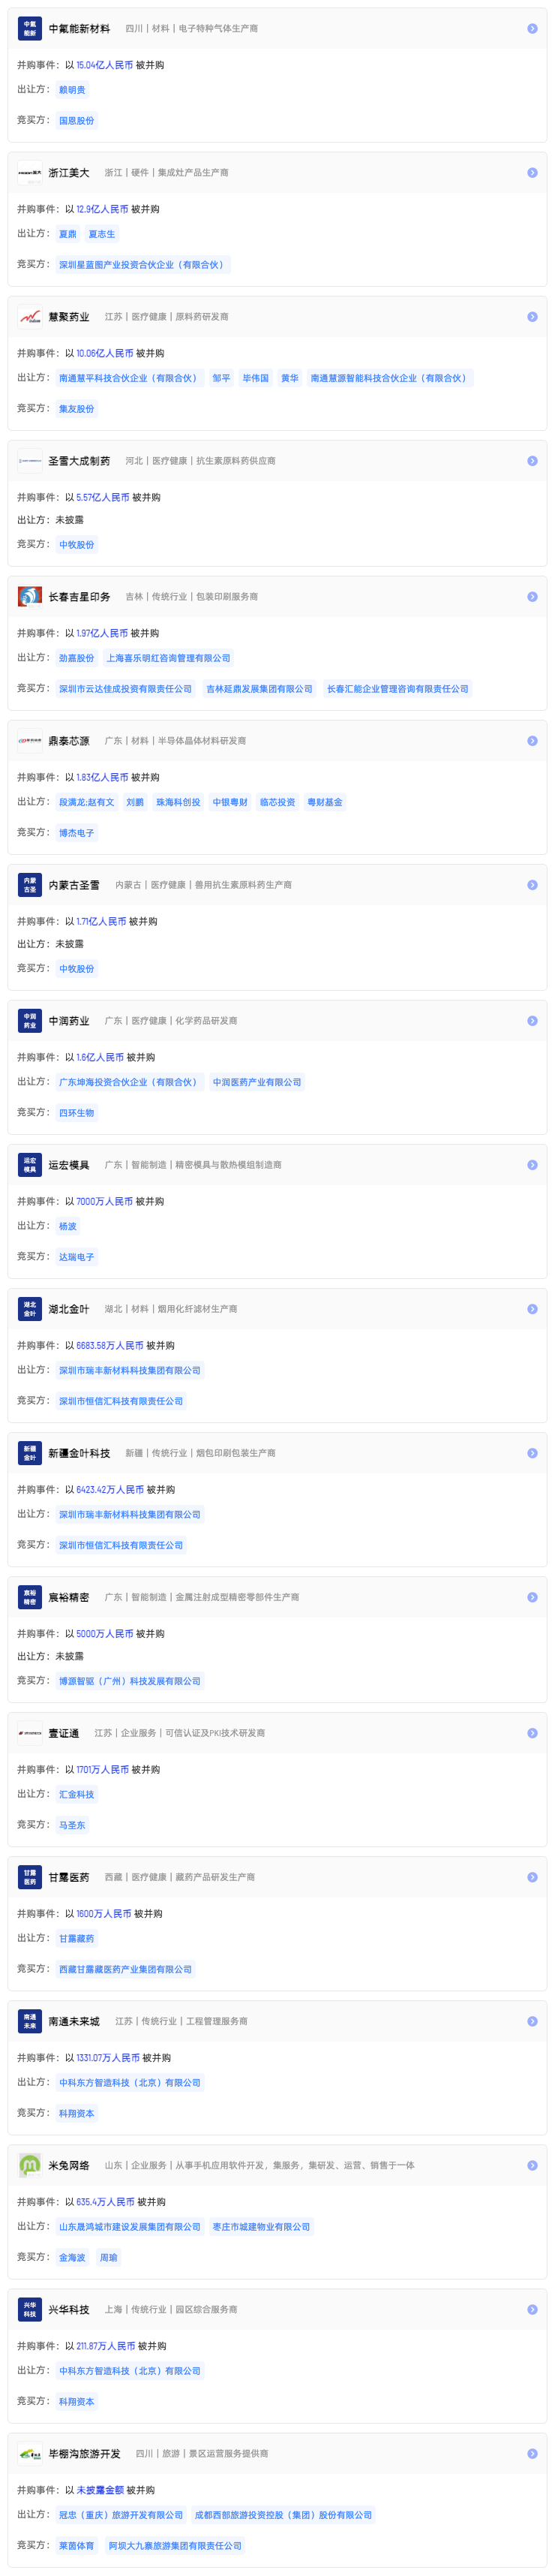This screenshot has height=2576, width=558.
Task: Click the 南通未来城 company logo
Action: point(30,2021)
